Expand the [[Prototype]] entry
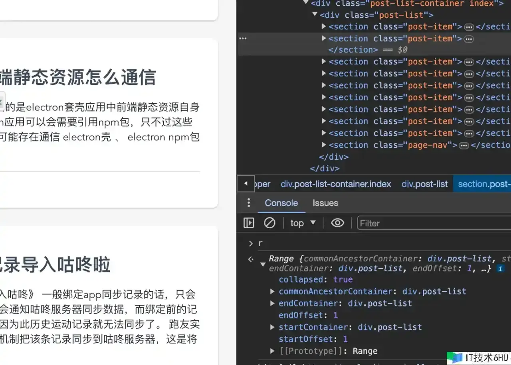 [x=272, y=351]
